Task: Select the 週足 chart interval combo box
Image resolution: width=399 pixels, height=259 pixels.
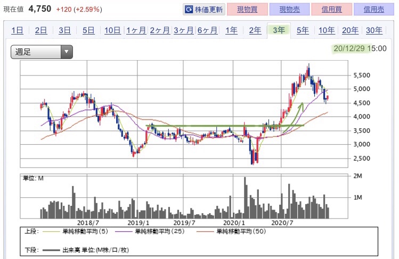Action: 42,52
